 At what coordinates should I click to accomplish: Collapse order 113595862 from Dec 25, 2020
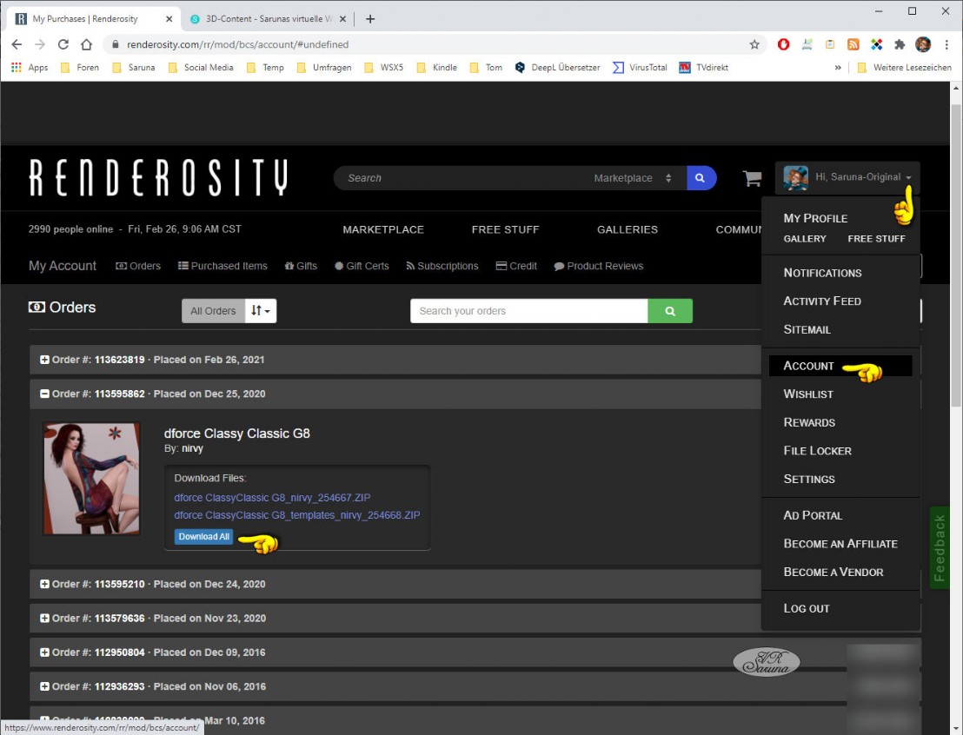(x=44, y=394)
